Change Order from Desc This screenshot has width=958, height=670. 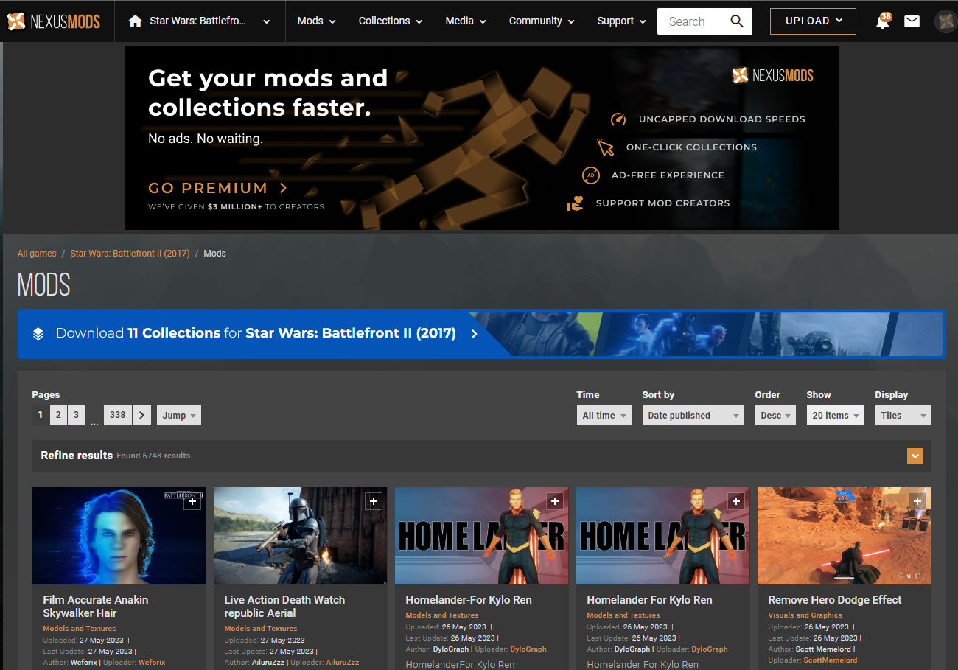click(x=775, y=416)
